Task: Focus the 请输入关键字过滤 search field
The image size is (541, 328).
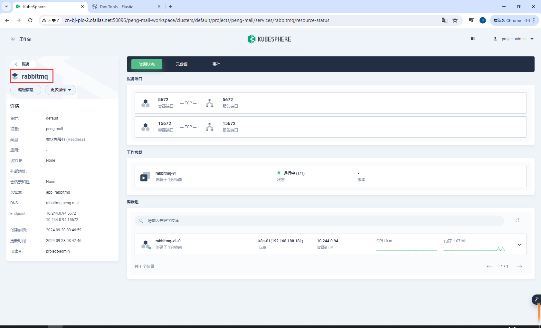Action: [x=319, y=221]
